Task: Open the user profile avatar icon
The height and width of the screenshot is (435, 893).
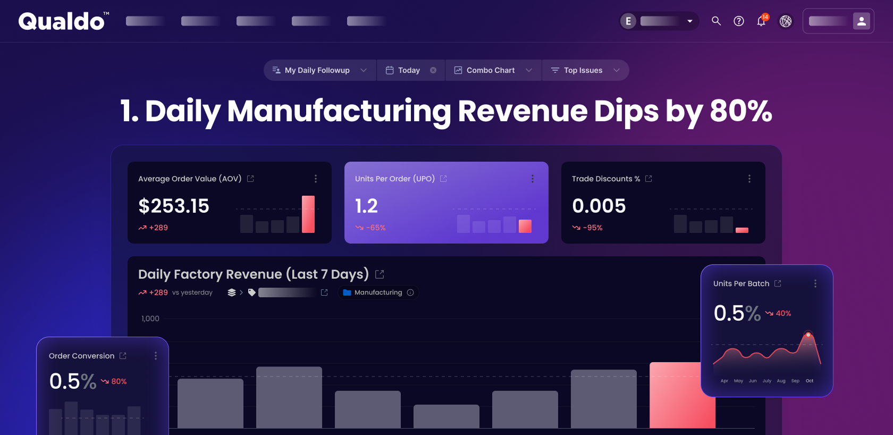Action: [861, 21]
